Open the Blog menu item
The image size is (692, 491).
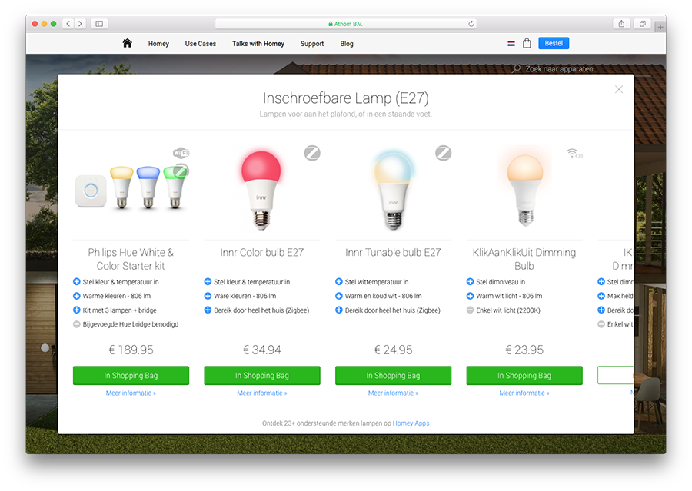click(x=347, y=44)
